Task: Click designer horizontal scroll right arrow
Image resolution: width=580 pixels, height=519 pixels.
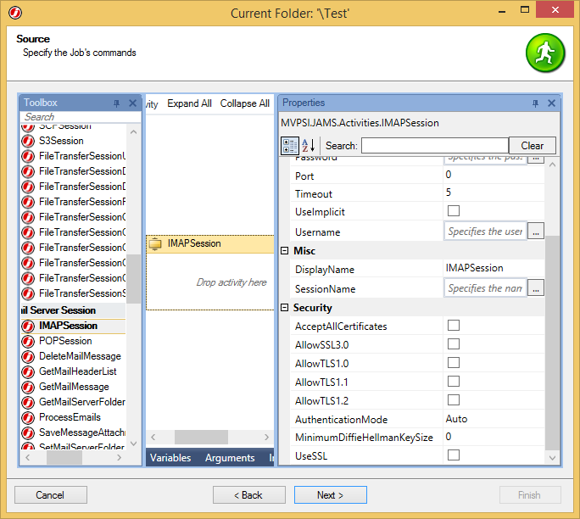Action: [266, 438]
